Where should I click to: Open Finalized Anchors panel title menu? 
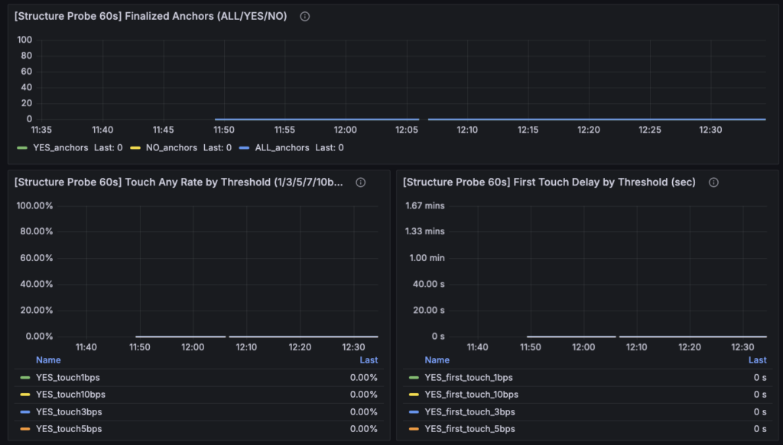151,17
